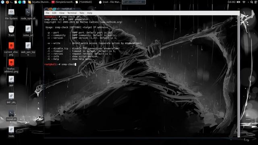
Task: Open the web_pen_topic desktop file
Action: (28, 49)
